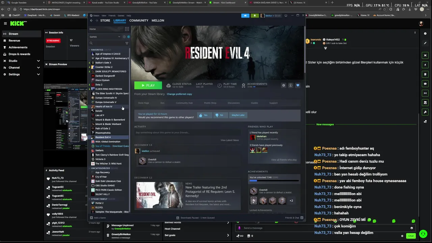
Task: Click the Steam back navigation arrow
Action: pos(91,21)
